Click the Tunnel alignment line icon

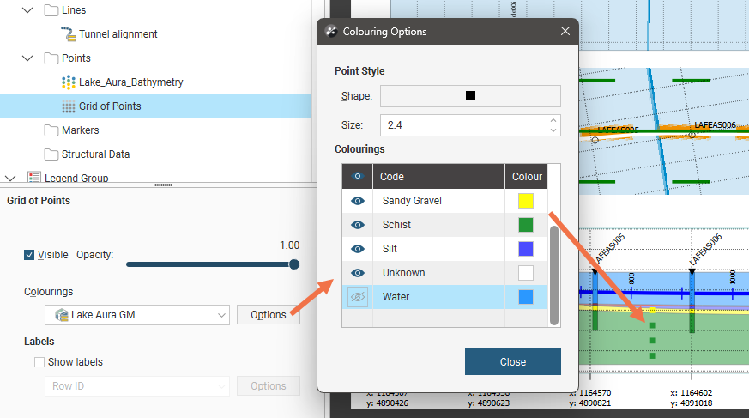(69, 34)
